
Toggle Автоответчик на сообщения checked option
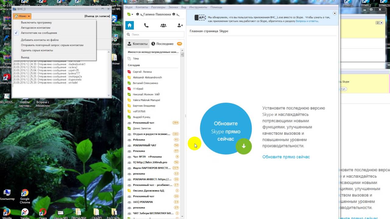point(39,33)
